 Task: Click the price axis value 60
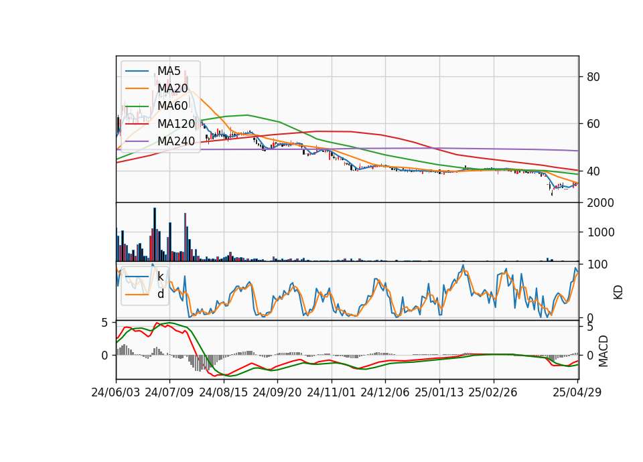[x=593, y=124]
